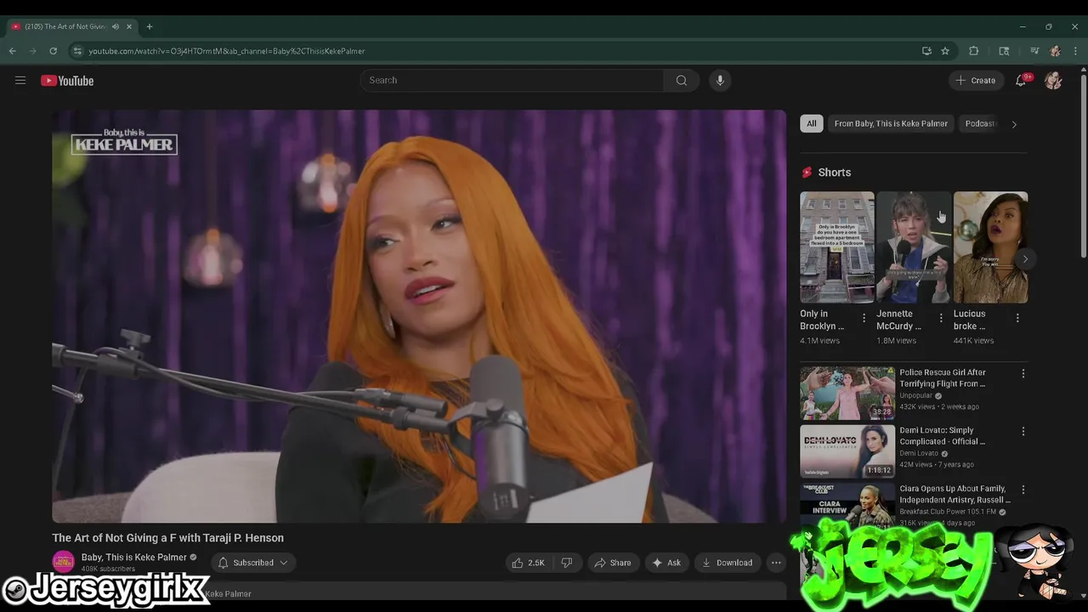This screenshot has height=612, width=1088.
Task: Click the Ask button
Action: click(x=666, y=563)
